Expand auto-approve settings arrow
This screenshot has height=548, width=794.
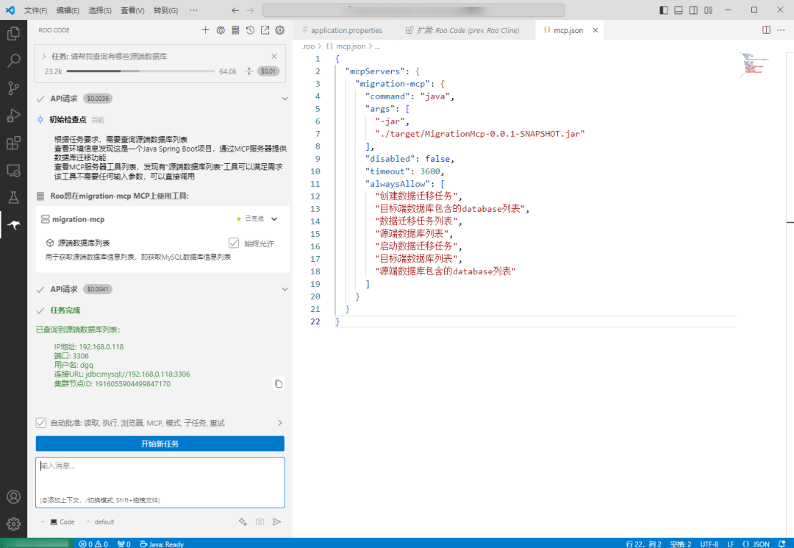[280, 423]
